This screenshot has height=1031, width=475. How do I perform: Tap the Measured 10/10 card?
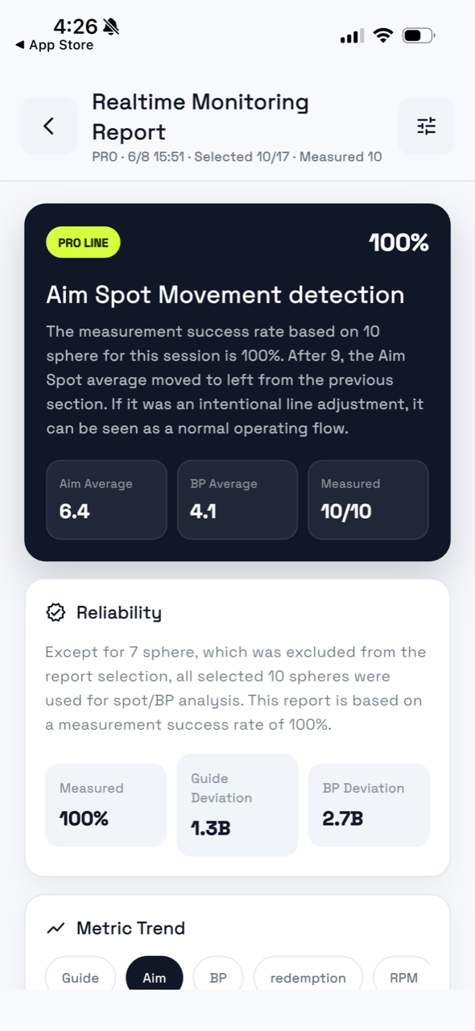pyautogui.click(x=368, y=499)
